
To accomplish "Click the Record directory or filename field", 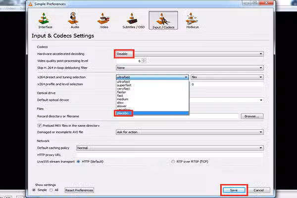I will (x=177, y=116).
